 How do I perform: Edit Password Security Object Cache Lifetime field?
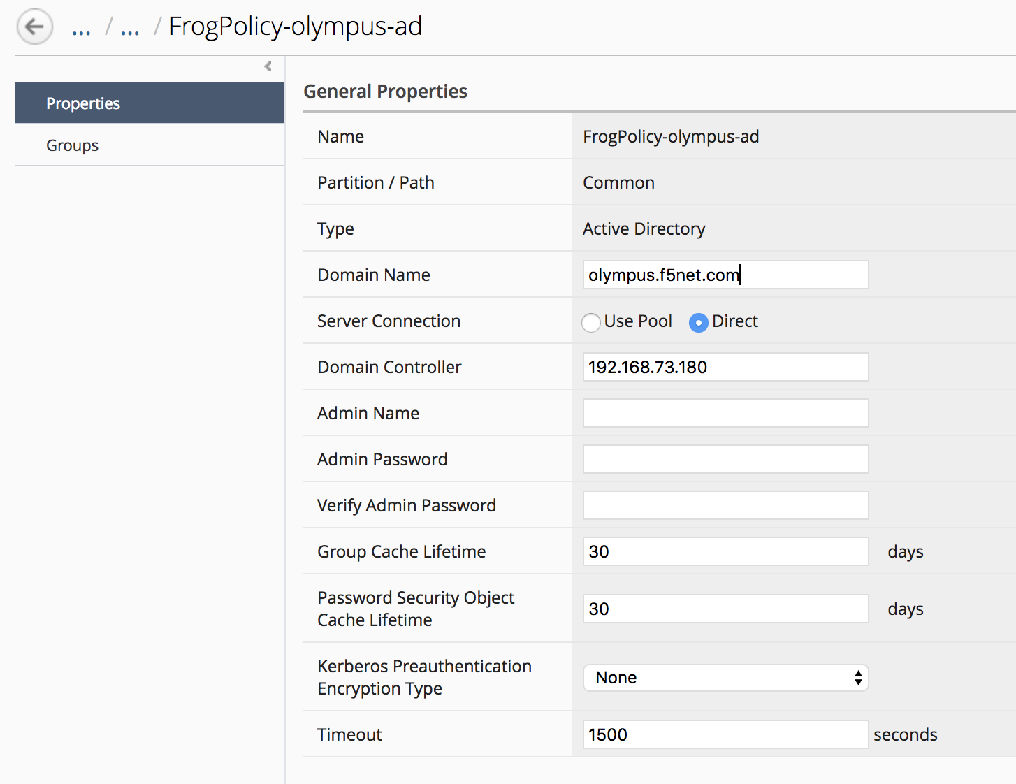click(x=726, y=609)
